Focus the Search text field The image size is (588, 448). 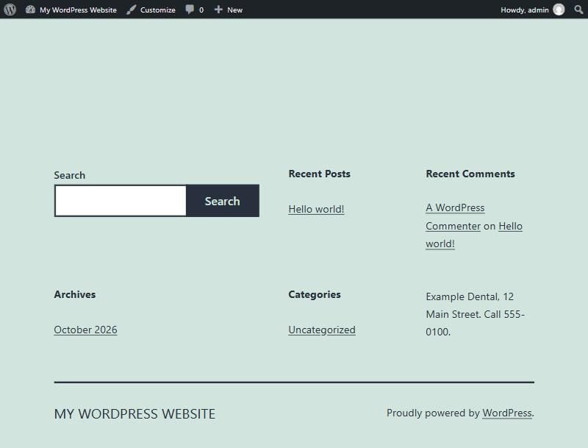[121, 201]
